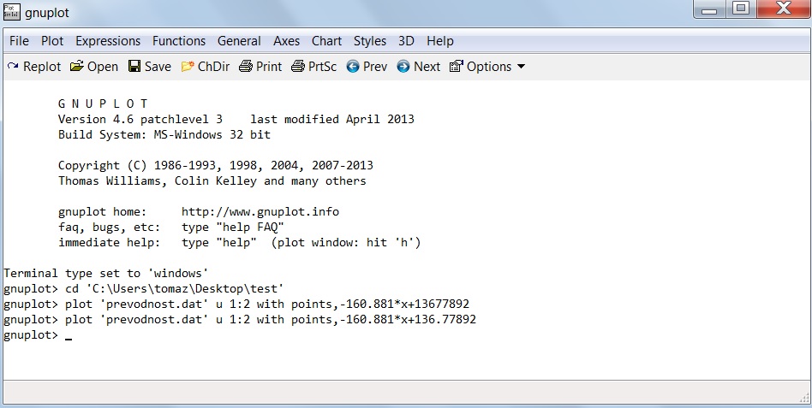
Task: Click the Open toolbar label
Action: pyautogui.click(x=103, y=67)
